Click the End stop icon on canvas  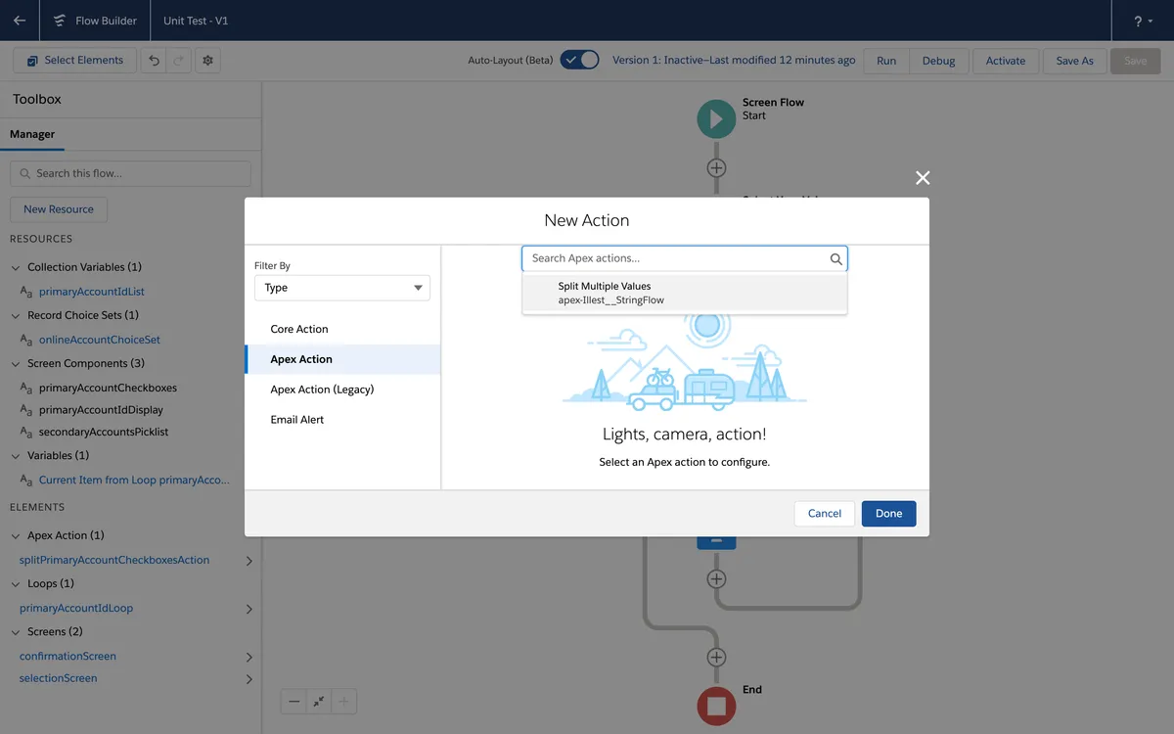pos(716,706)
